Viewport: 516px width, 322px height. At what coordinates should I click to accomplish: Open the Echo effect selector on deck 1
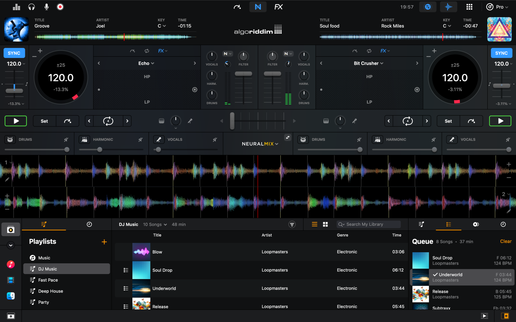[x=146, y=63]
